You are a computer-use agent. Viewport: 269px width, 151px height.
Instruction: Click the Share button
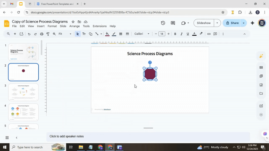(232, 23)
